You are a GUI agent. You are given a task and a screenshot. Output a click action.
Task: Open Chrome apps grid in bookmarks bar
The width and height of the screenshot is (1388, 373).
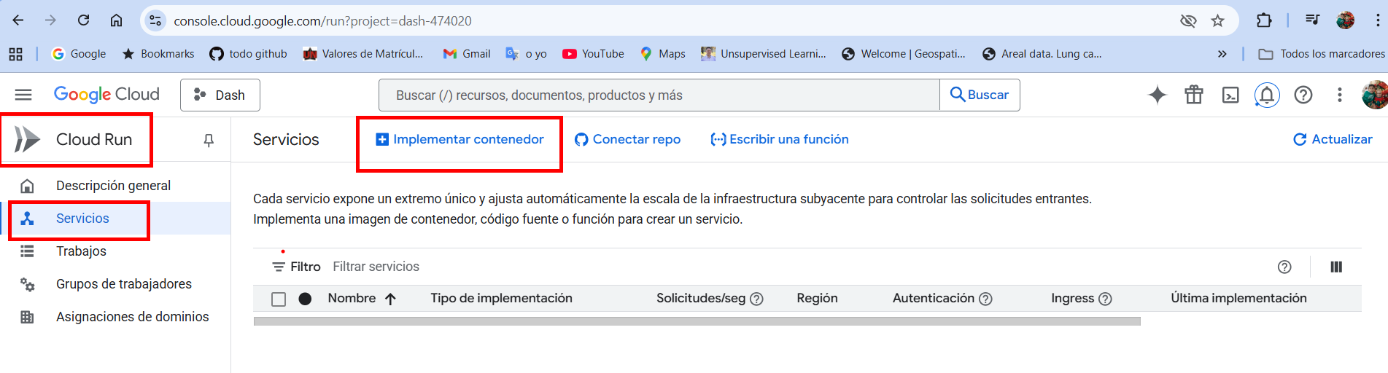coord(16,54)
